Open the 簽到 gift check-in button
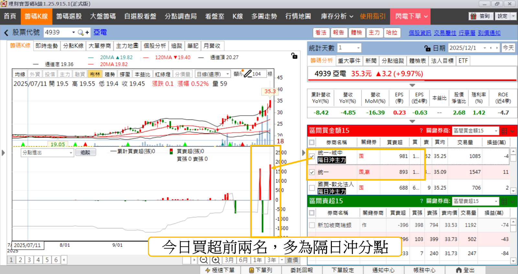The width and height of the screenshot is (518, 274). point(481,16)
